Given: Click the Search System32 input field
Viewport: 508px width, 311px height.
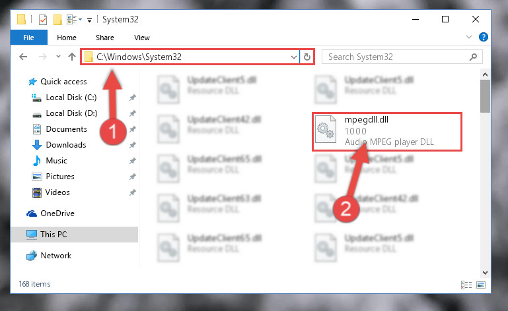Looking at the screenshot, I should (x=398, y=57).
